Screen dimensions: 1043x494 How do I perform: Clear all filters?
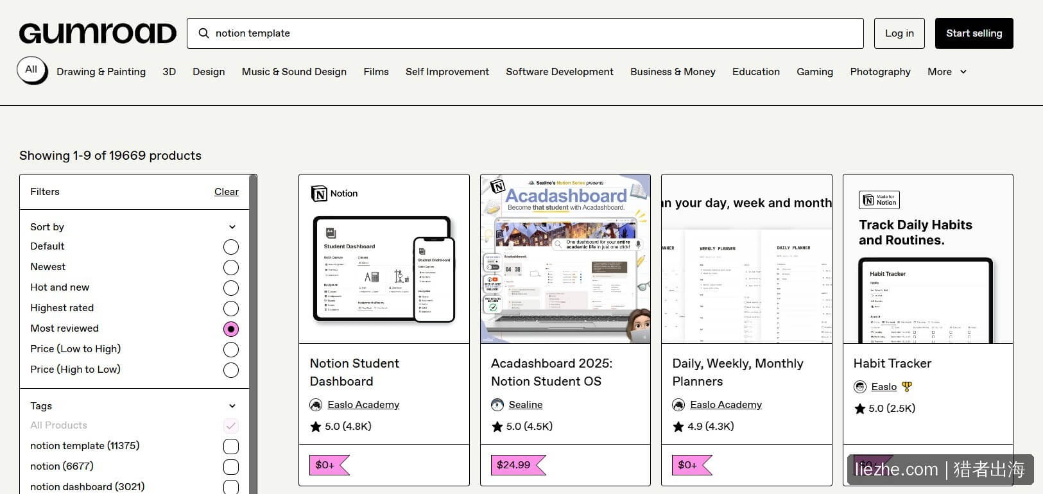[x=227, y=192]
